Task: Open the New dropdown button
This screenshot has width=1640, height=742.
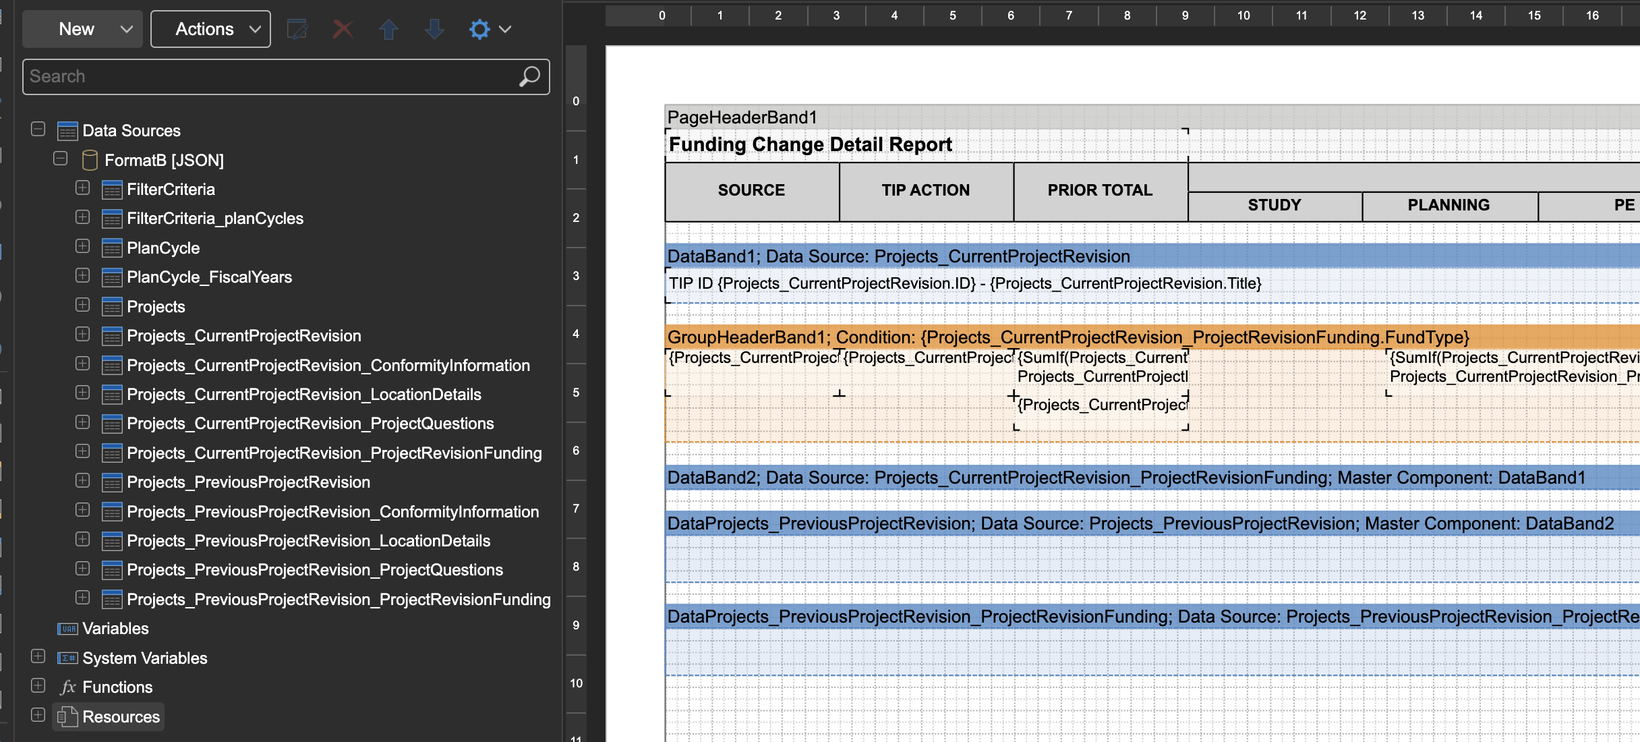Action: pos(82,29)
